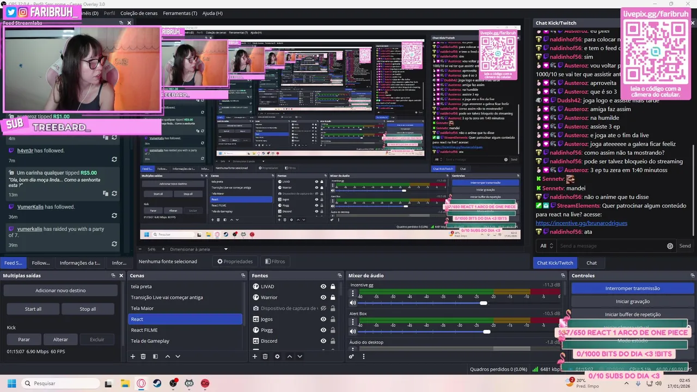The height and width of the screenshot is (392, 697).
Task: Replay the R$5.00 tip alert
Action: click(114, 193)
